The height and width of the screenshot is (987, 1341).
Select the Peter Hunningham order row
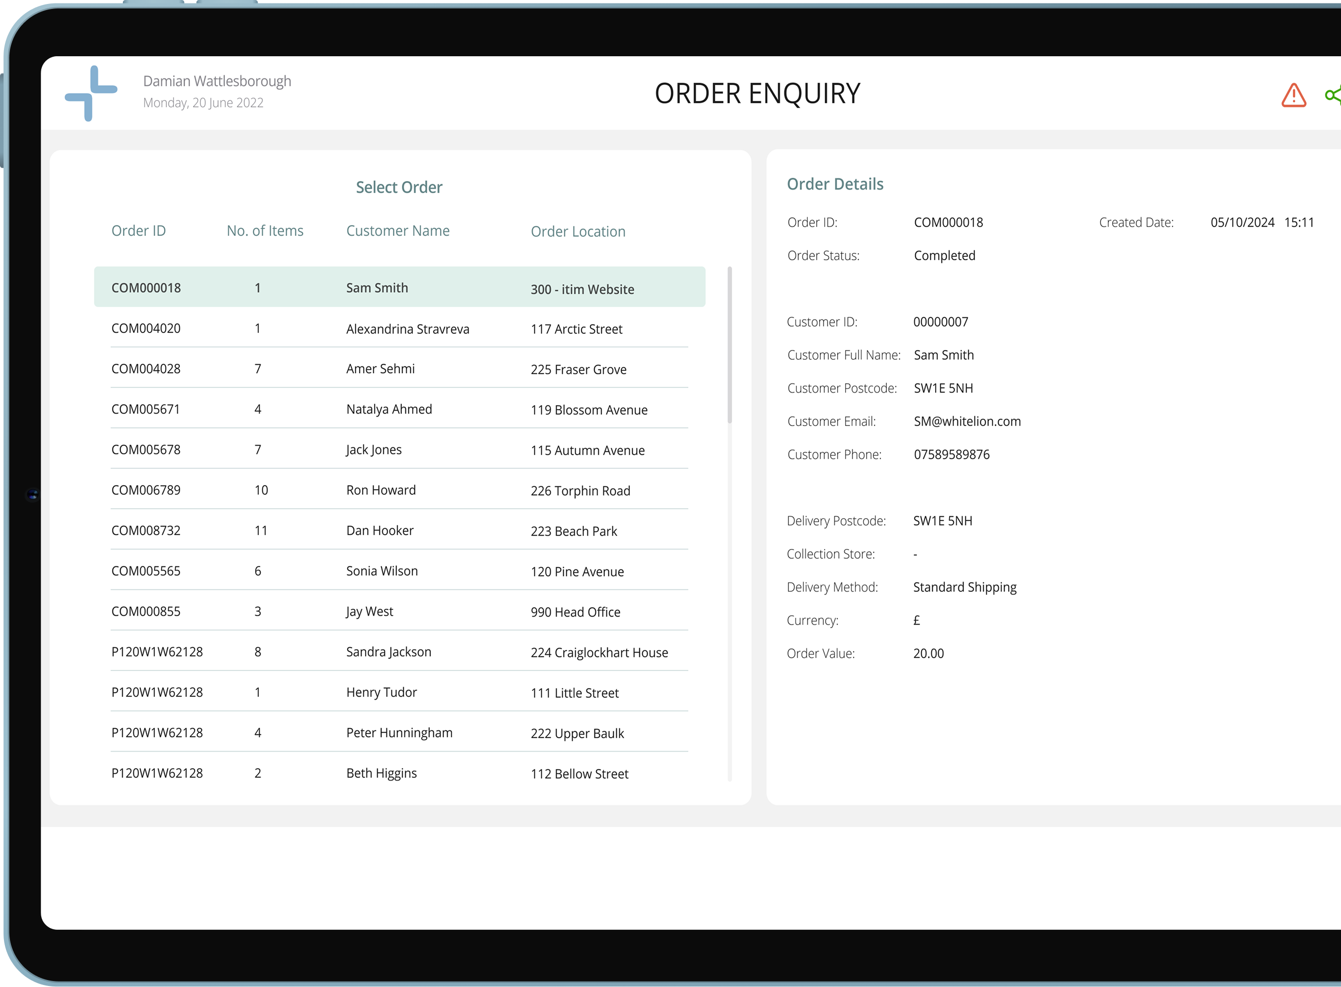coord(399,733)
